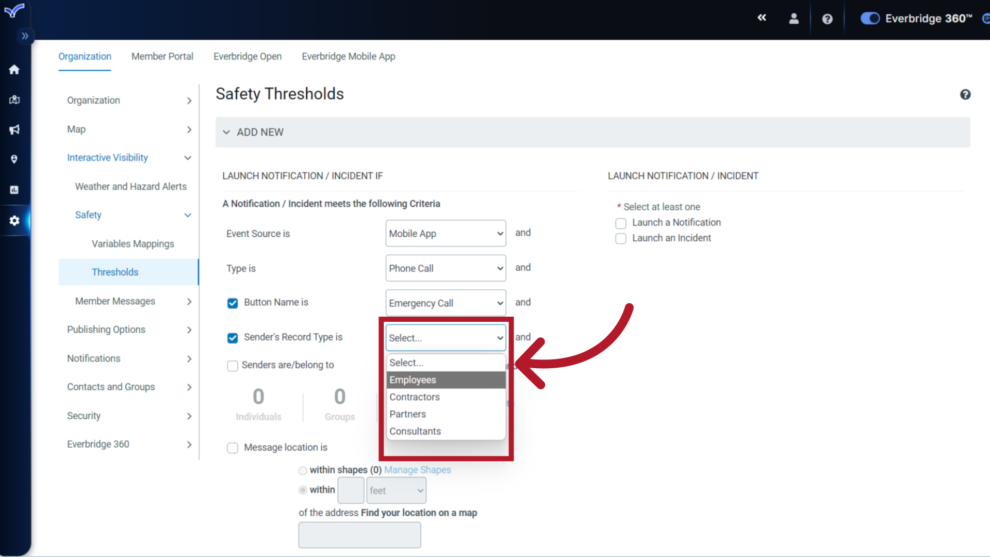The image size is (990, 557).
Task: Enable the Message location is option
Action: pos(233,448)
